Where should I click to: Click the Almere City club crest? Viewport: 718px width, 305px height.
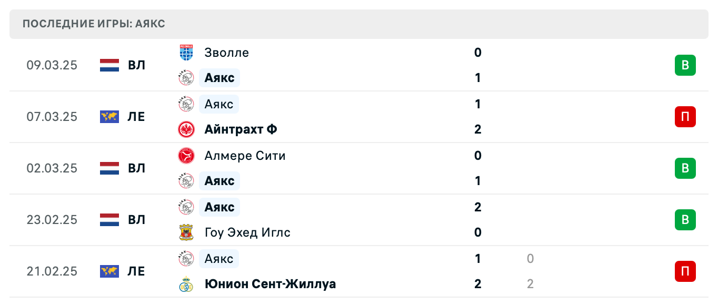coord(186,156)
